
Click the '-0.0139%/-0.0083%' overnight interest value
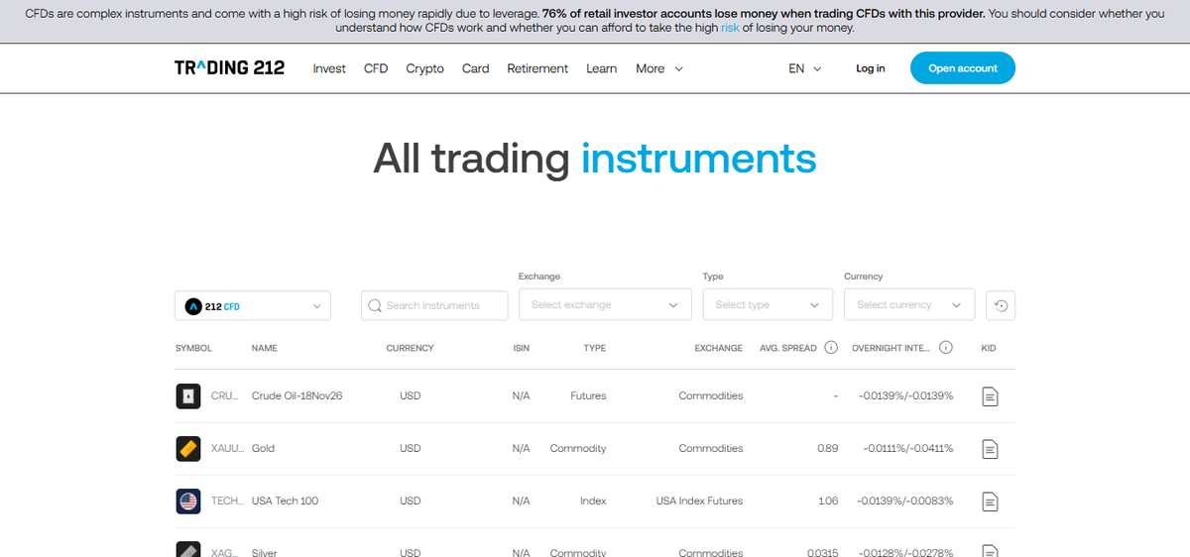coord(904,501)
